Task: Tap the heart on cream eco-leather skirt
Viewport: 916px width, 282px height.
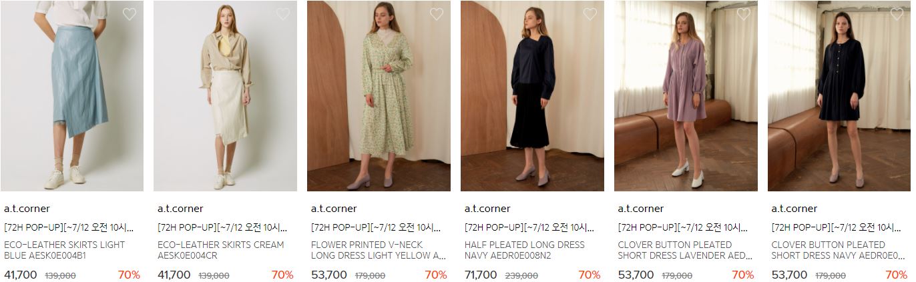Action: pyautogui.click(x=283, y=14)
